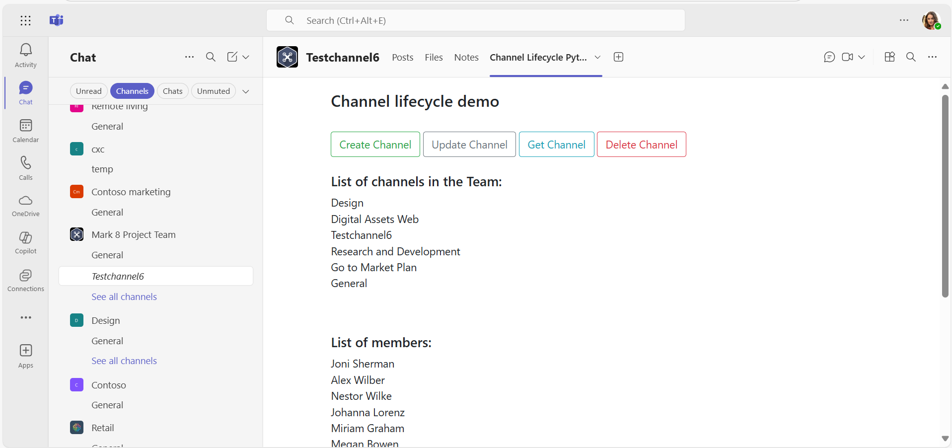
Task: Toggle the Unread filter chip
Action: [x=89, y=91]
